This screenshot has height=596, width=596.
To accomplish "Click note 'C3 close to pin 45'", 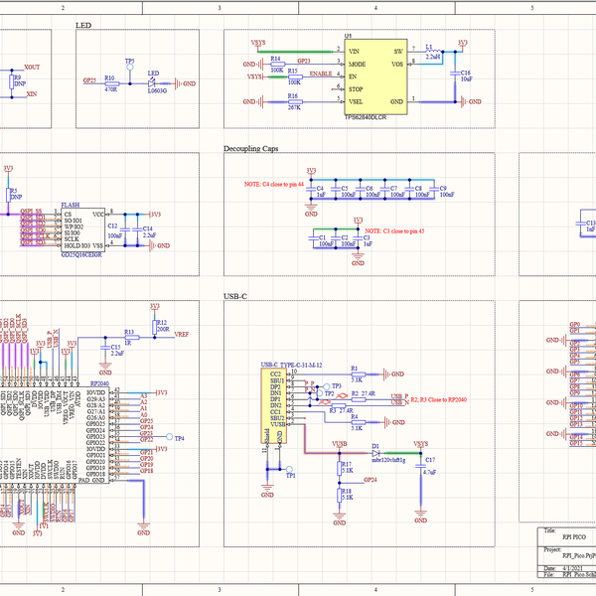I will [x=394, y=231].
